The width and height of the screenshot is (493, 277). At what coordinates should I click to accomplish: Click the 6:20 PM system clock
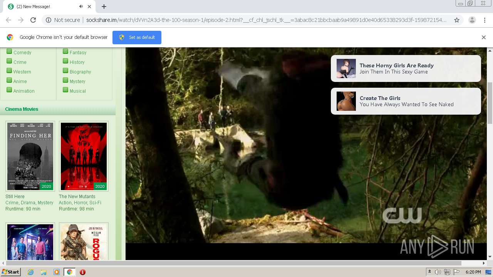click(473, 272)
